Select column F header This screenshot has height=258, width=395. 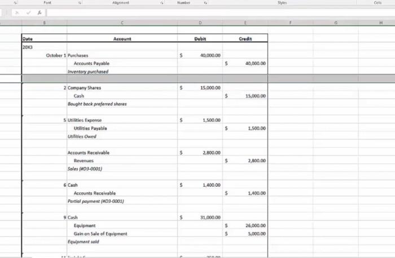[x=291, y=23]
